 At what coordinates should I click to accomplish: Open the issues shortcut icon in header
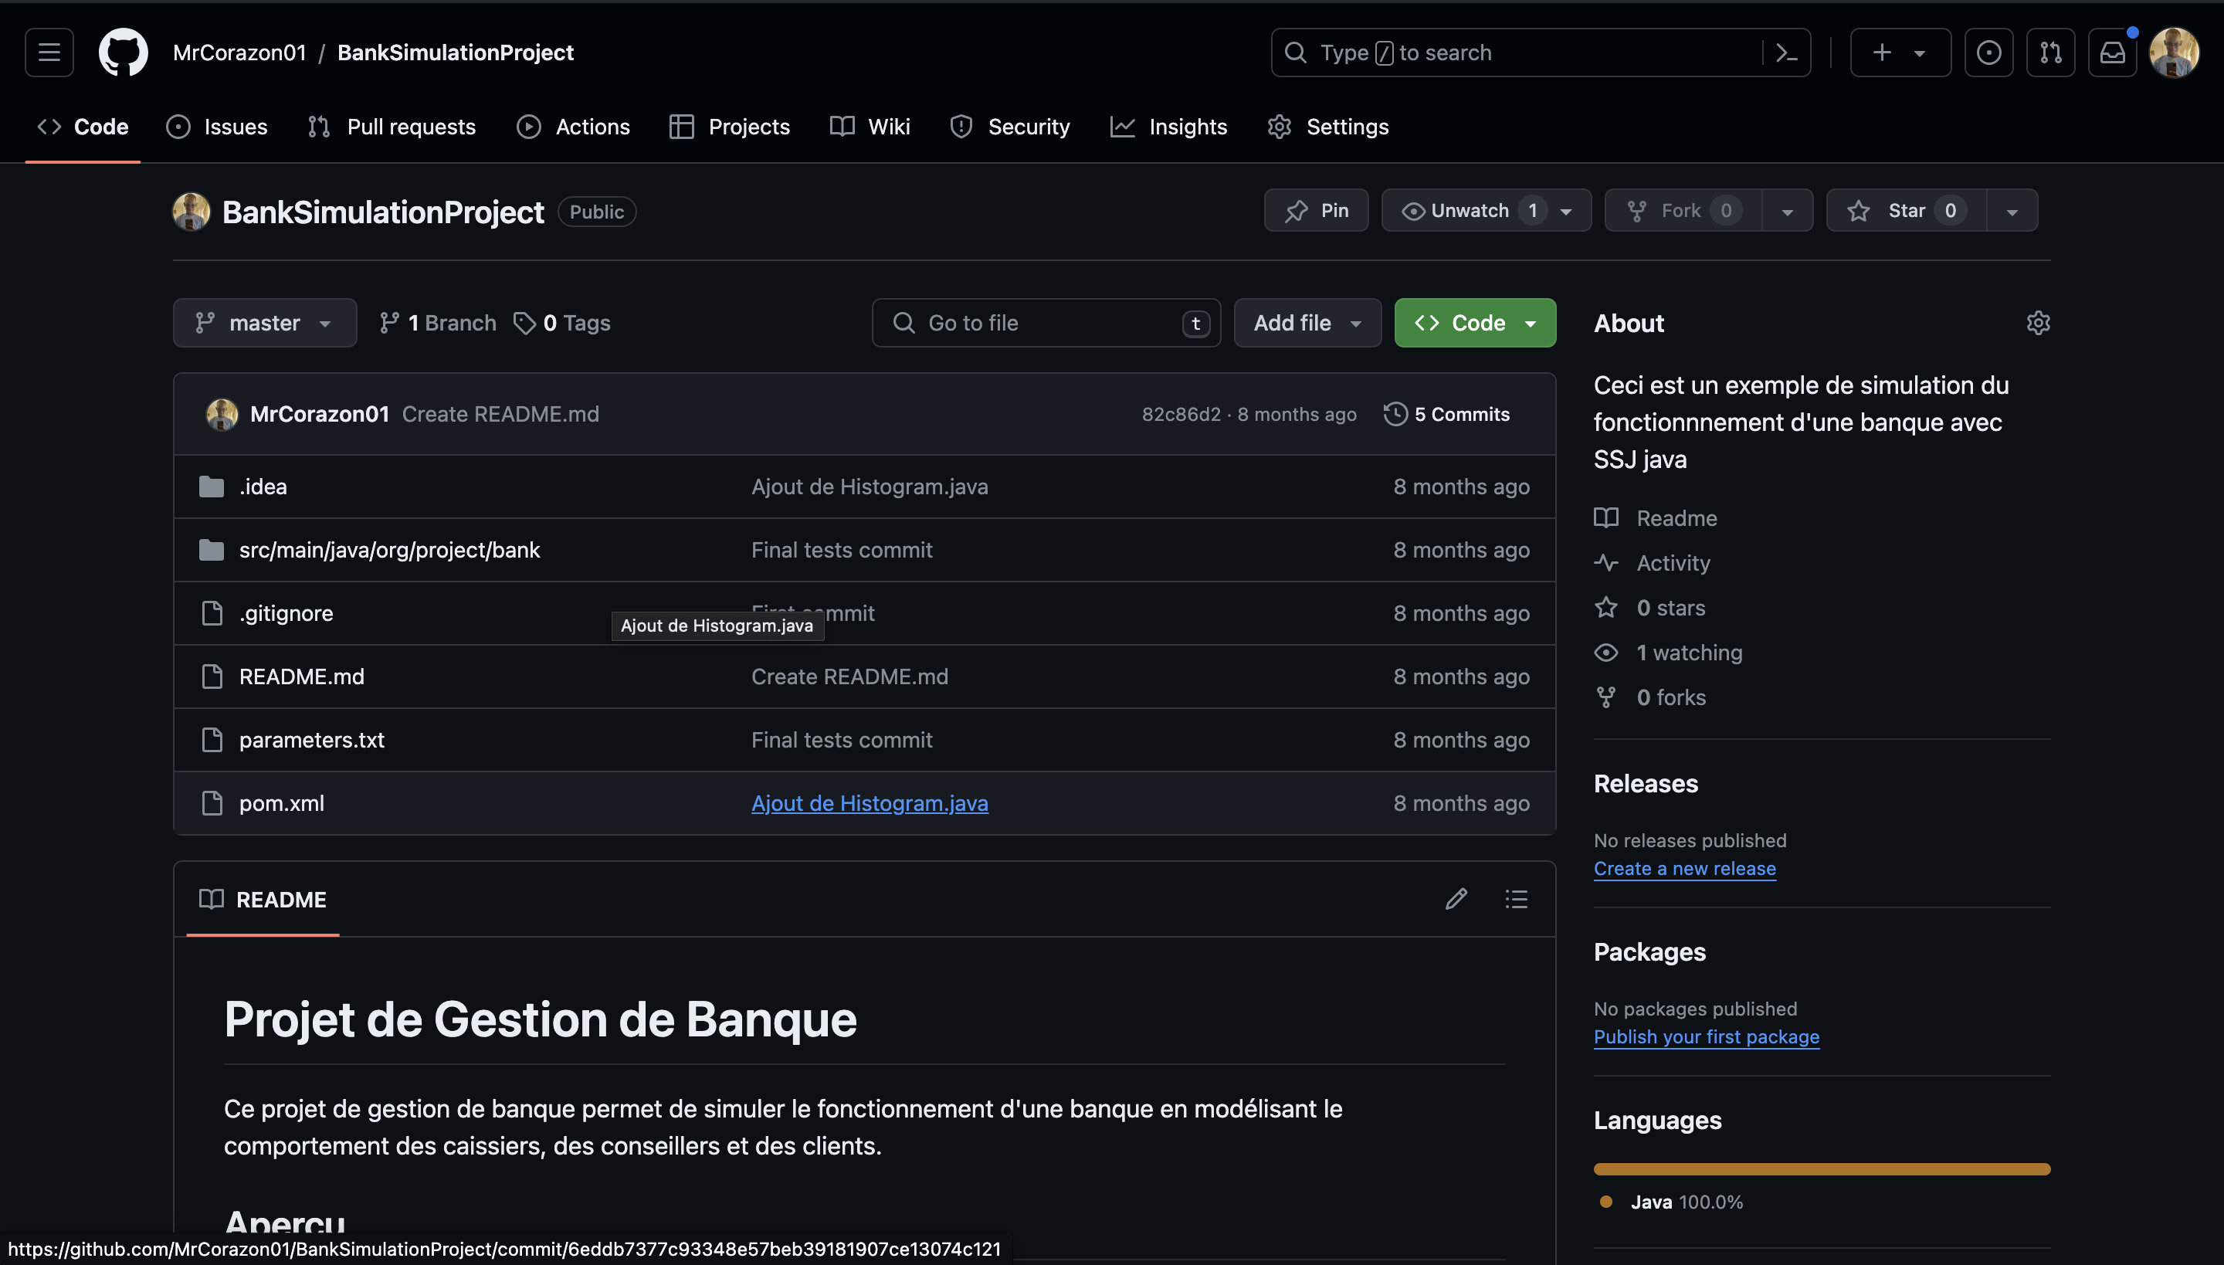point(1988,53)
